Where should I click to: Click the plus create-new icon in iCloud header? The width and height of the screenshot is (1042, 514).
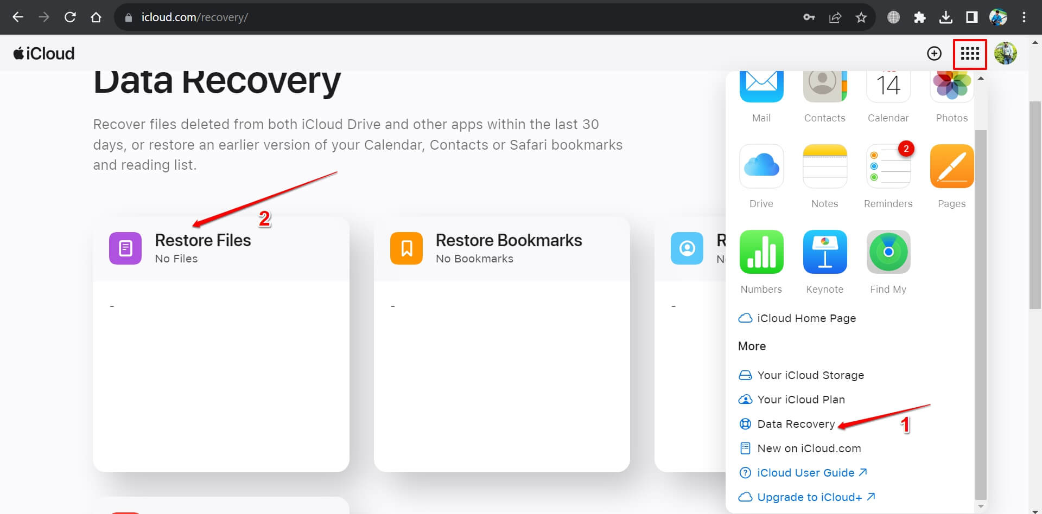934,53
